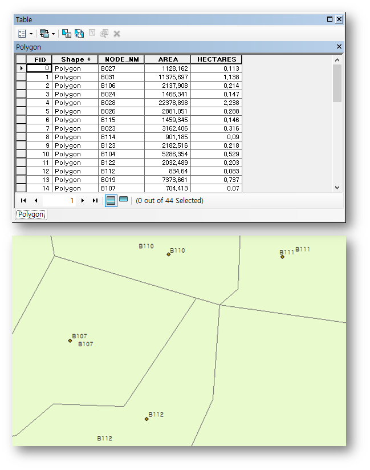The width and height of the screenshot is (370, 470).
Task: Go to the first record
Action: point(23,201)
